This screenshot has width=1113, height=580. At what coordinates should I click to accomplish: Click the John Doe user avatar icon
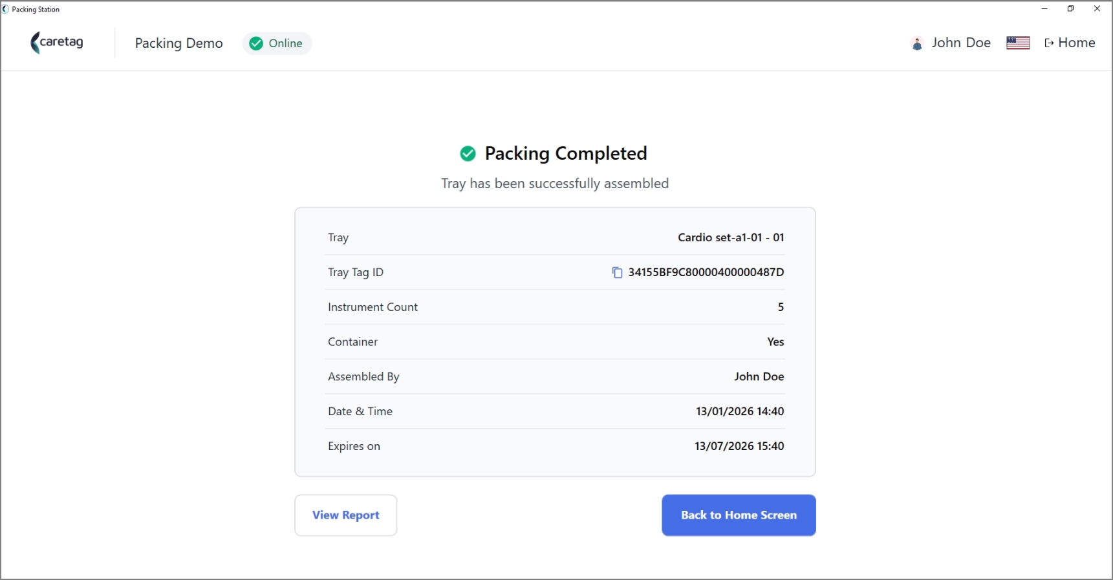(917, 43)
